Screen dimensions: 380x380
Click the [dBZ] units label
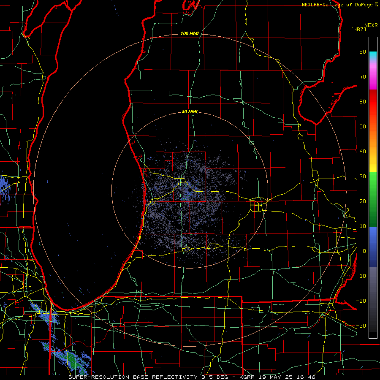click(358, 30)
